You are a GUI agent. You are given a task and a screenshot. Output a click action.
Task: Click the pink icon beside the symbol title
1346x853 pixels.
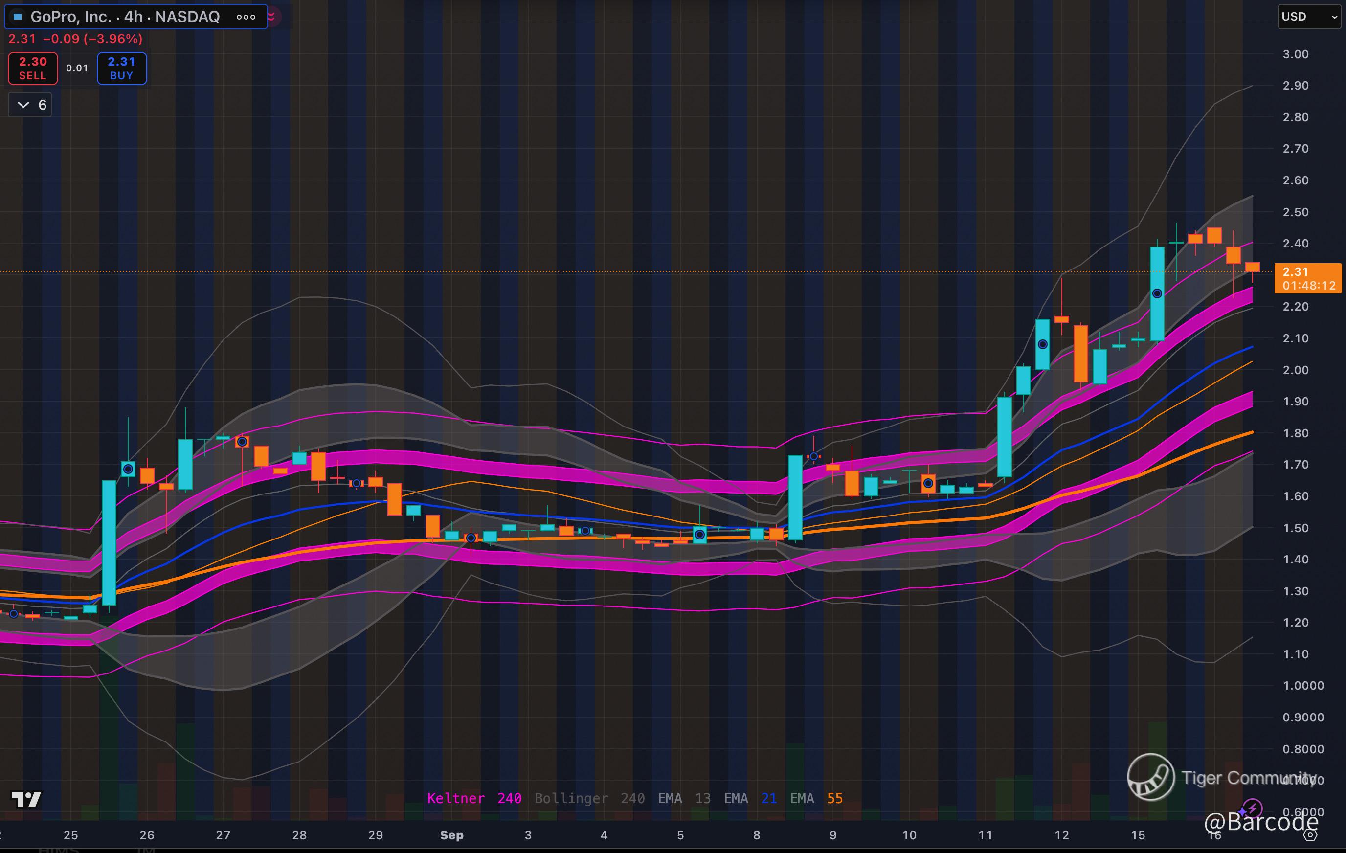[x=272, y=17]
